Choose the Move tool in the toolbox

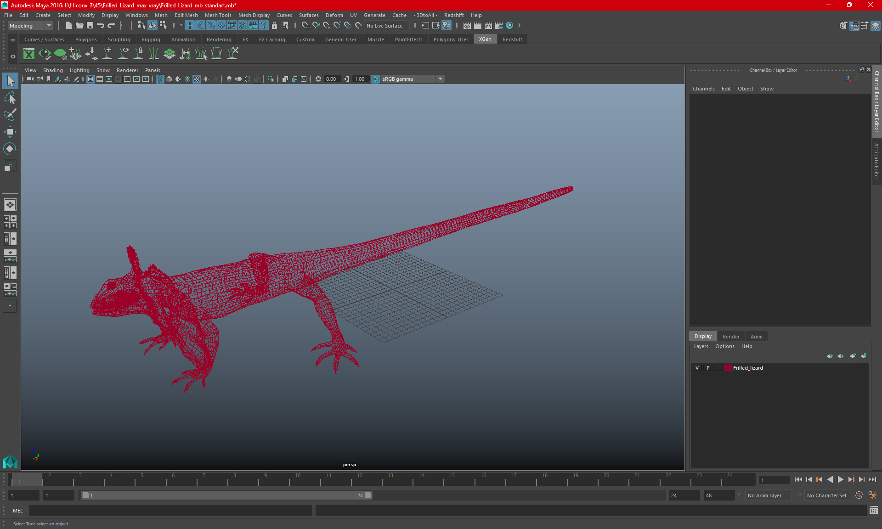[x=10, y=132]
